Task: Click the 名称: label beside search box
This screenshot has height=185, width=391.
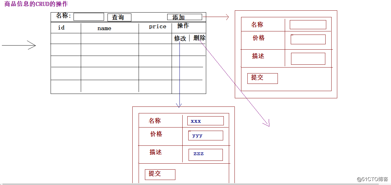Action: point(64,16)
